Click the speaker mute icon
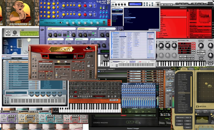This screenshot has height=130, width=214. 8,32
